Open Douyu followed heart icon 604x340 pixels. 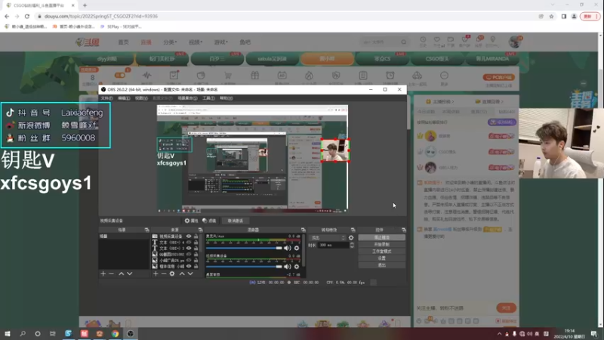(x=437, y=40)
